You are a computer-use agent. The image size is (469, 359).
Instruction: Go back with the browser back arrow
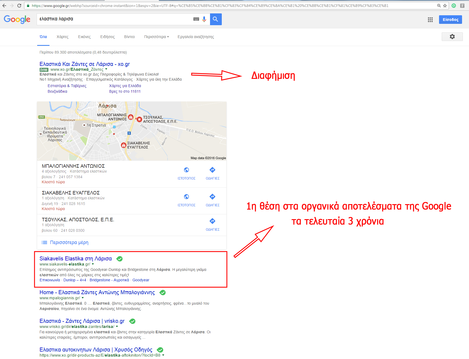click(4, 6)
